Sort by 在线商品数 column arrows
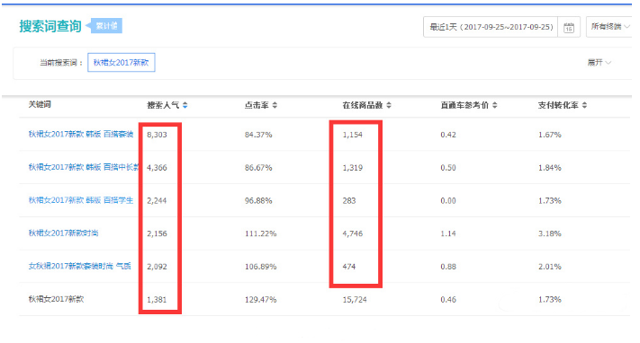This screenshot has height=343, width=640. [x=389, y=105]
